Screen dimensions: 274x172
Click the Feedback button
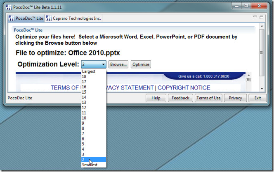click(180, 98)
